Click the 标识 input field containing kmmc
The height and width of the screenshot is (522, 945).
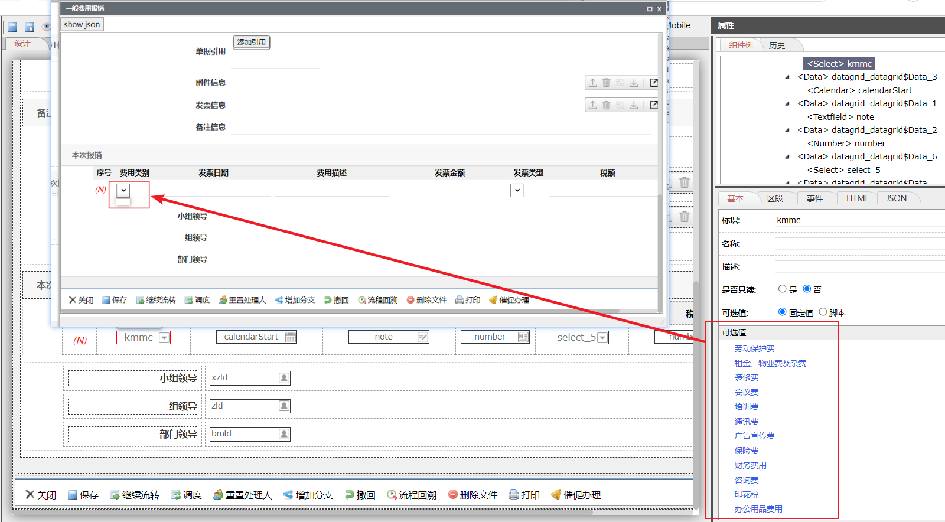coord(859,220)
